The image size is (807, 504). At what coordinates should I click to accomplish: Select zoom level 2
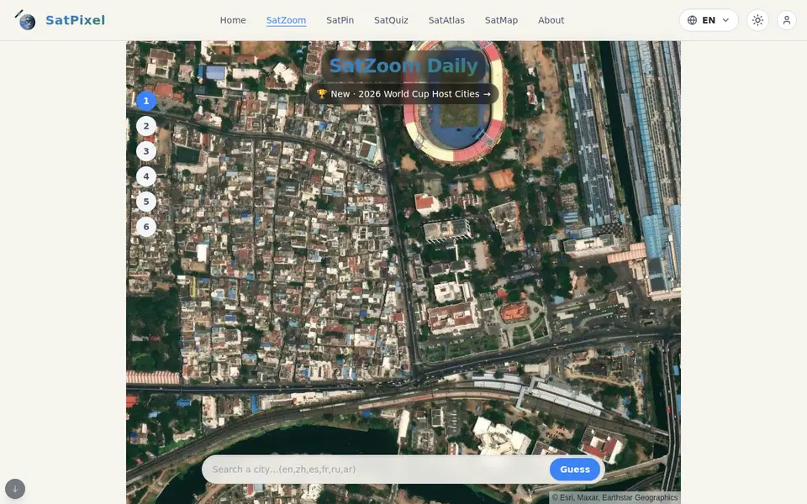click(x=146, y=126)
